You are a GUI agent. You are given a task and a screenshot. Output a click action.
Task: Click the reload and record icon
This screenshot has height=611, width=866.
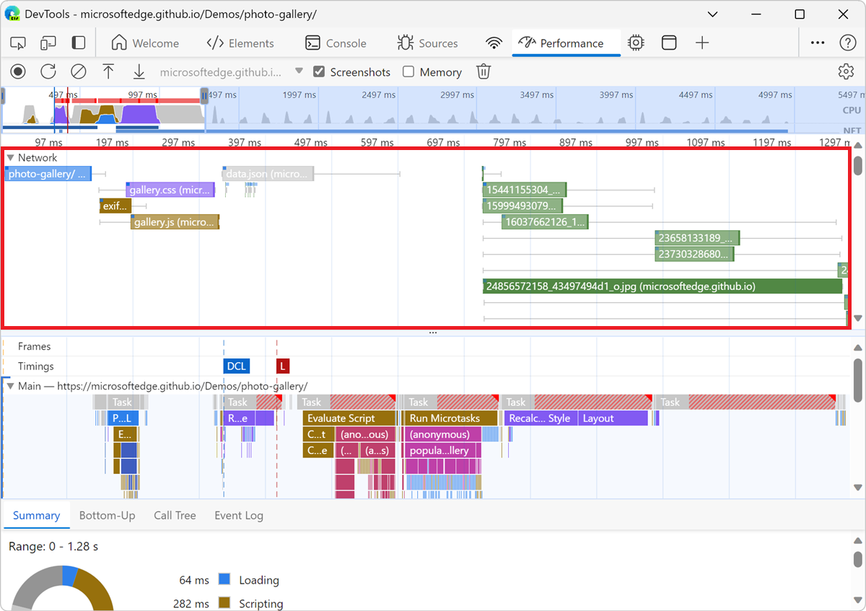pos(48,71)
